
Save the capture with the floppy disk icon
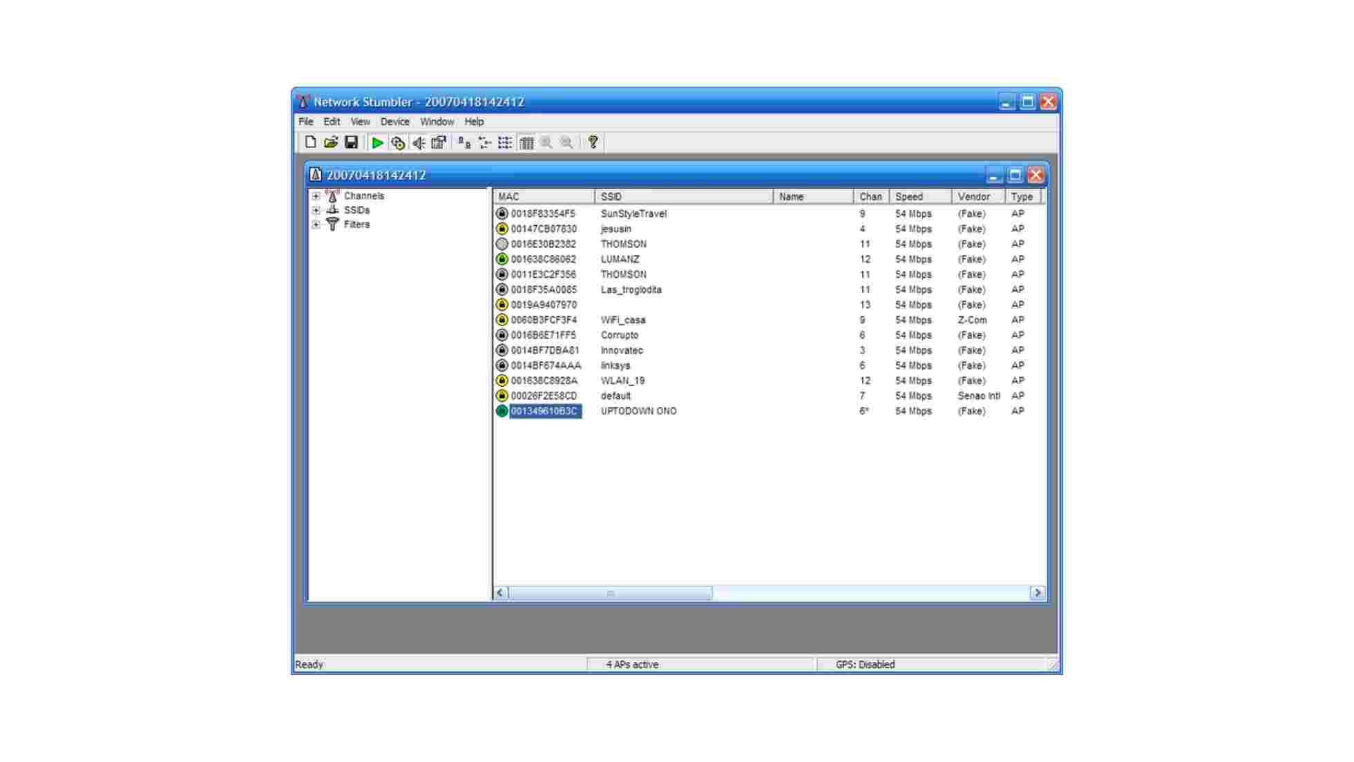[x=351, y=142]
